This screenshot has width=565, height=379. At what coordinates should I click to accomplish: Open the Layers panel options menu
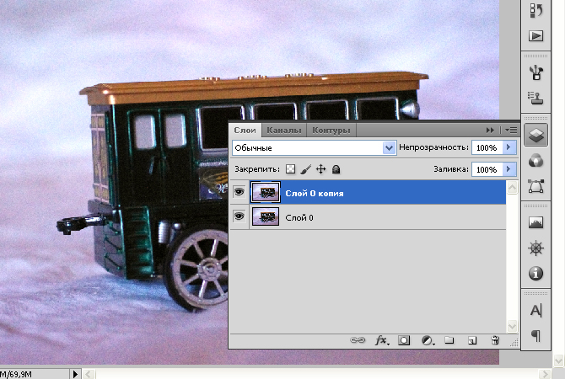pos(511,131)
